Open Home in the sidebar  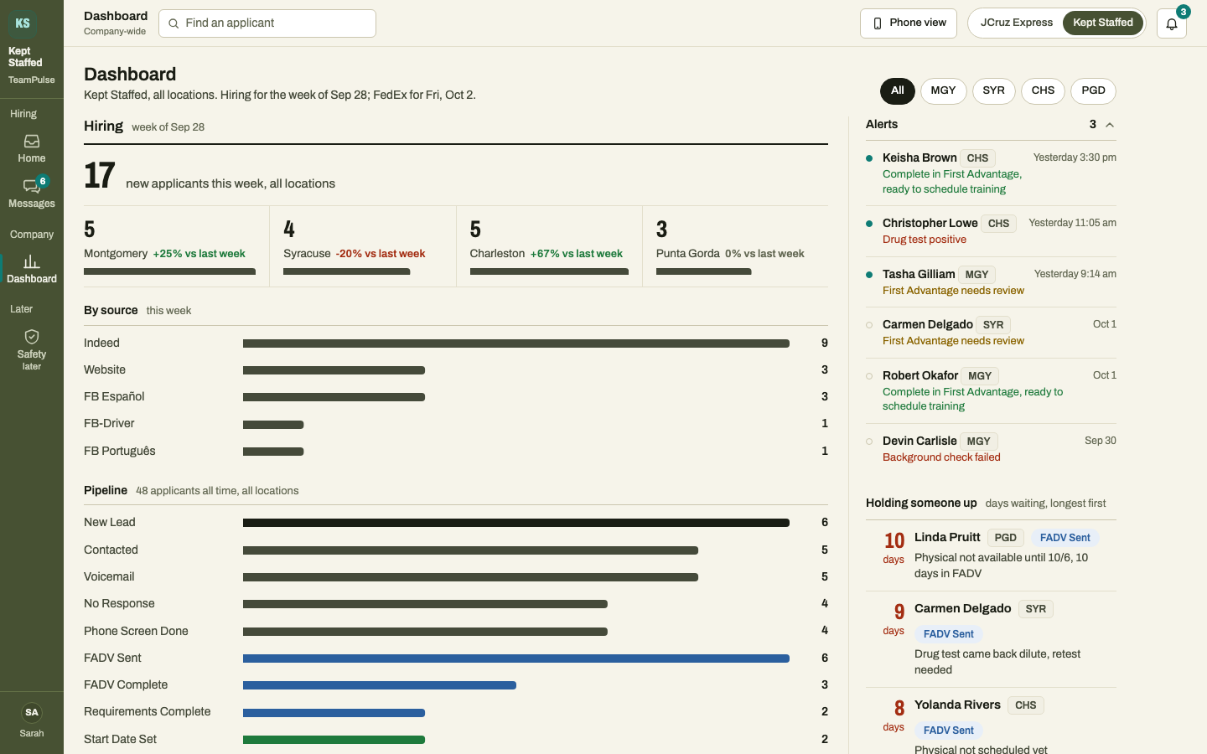32,148
